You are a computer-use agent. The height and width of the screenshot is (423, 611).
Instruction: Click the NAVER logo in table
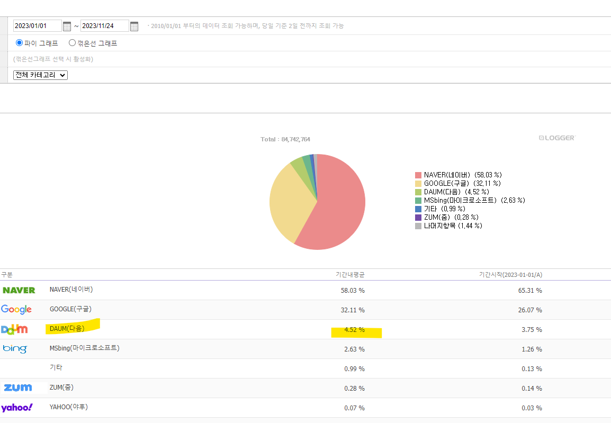tap(19, 290)
